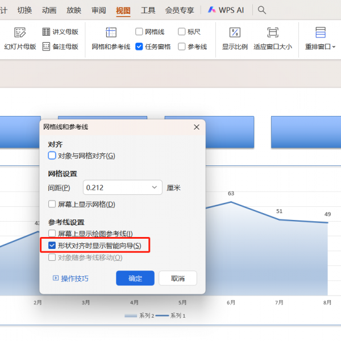The width and height of the screenshot is (341, 341).
Task: Click the 幻灯片母版 slide master icon
Action: click(20, 33)
